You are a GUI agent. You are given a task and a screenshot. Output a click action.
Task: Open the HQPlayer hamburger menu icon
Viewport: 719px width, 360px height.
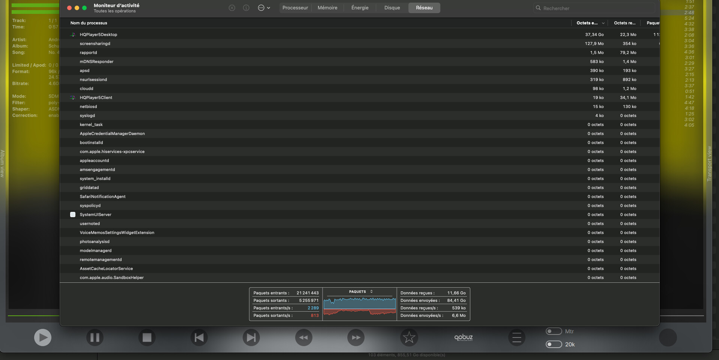[517, 337]
